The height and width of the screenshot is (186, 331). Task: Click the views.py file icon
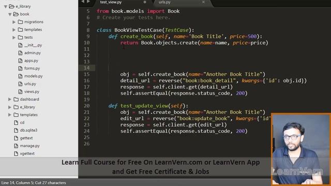20,91
